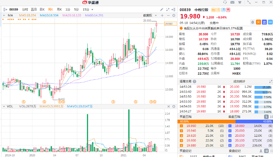Click the orange 60.00% bid ratio bar
The height and width of the screenshot is (157, 273).
point(206,121)
